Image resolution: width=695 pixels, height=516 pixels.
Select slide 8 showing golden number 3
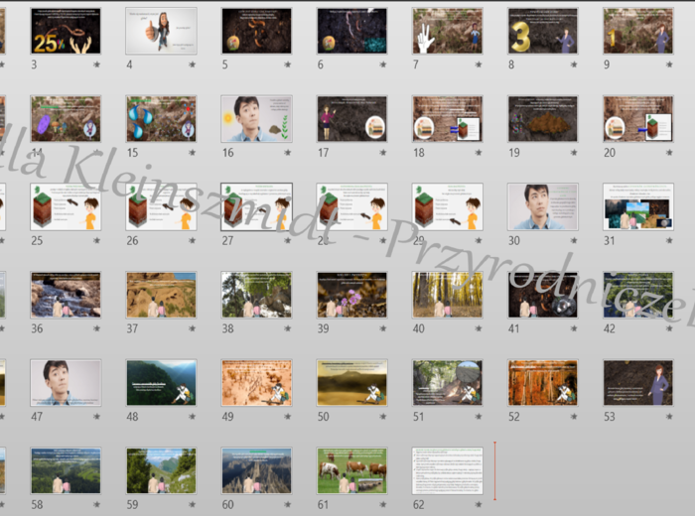(542, 31)
